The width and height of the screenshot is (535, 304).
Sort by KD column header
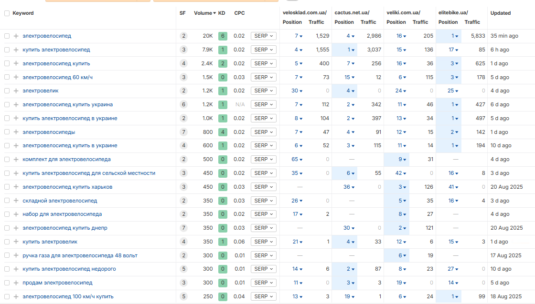[x=222, y=13]
